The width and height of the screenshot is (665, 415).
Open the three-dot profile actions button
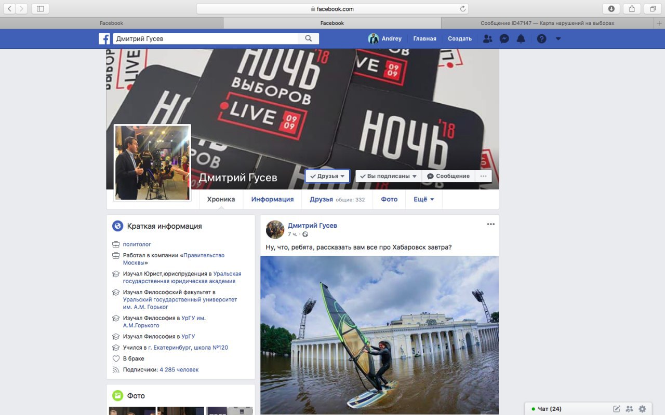coord(484,176)
